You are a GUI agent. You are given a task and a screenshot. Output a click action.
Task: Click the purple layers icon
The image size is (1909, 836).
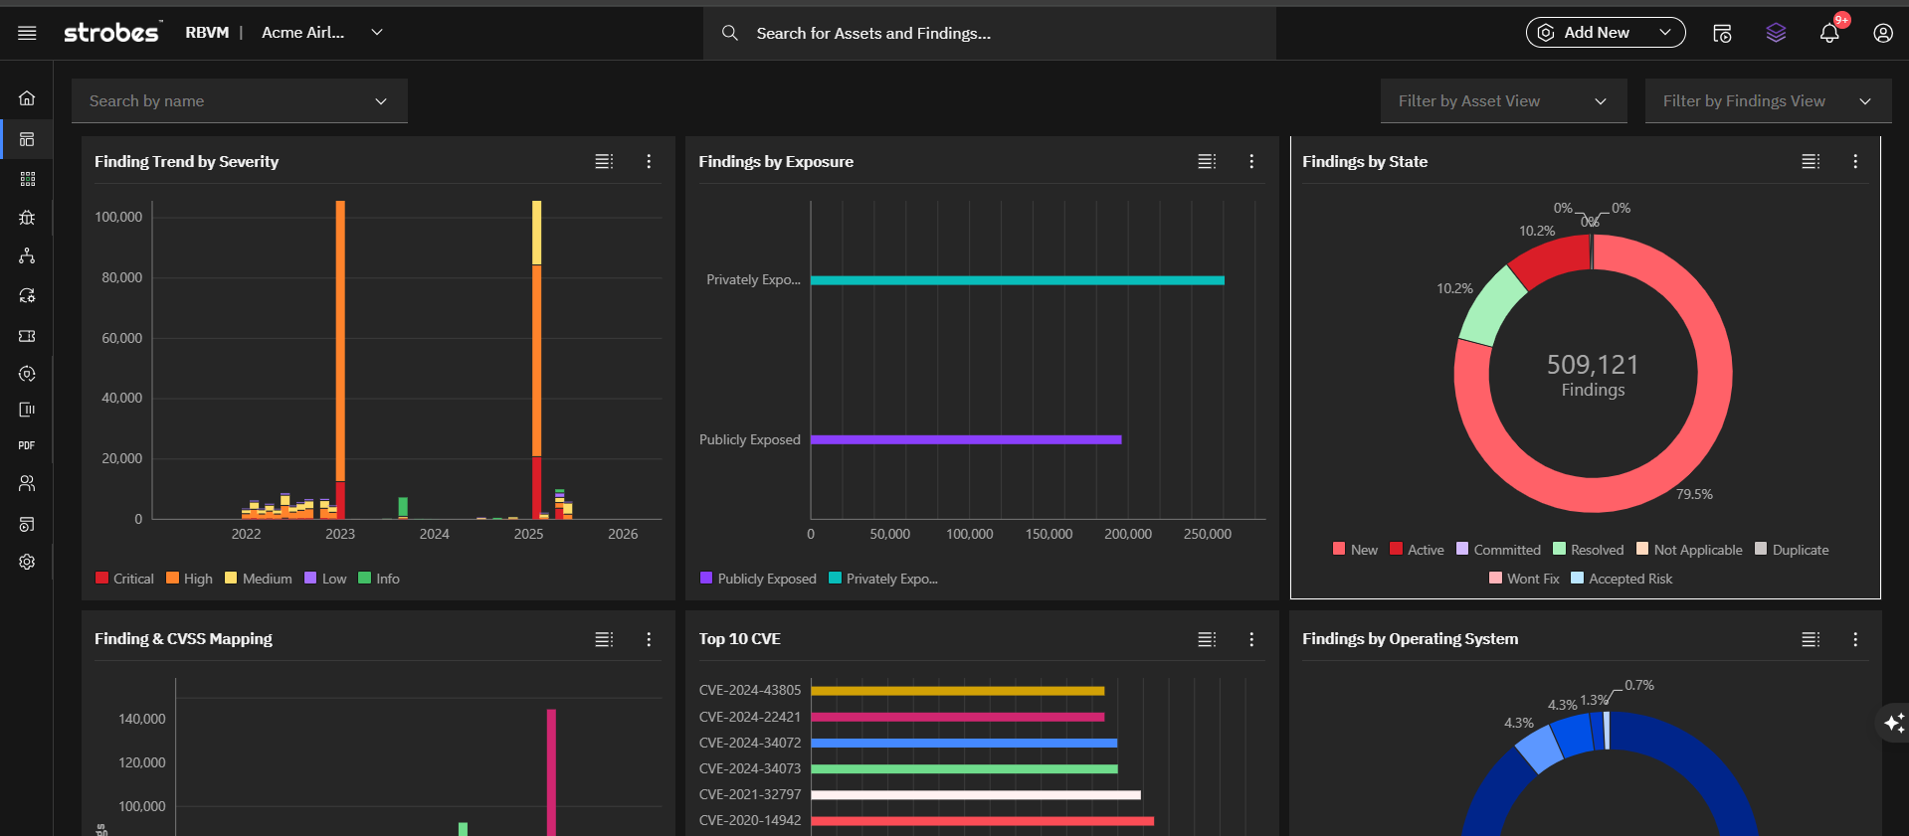pos(1776,33)
